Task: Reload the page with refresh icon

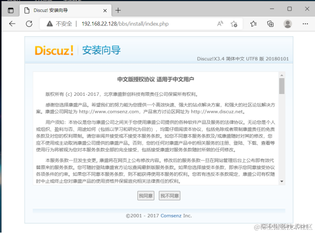Action: point(29,24)
